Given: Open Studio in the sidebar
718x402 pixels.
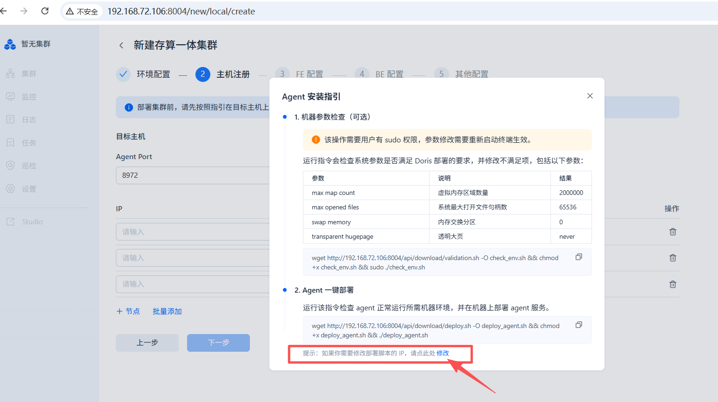Looking at the screenshot, I should [32, 222].
